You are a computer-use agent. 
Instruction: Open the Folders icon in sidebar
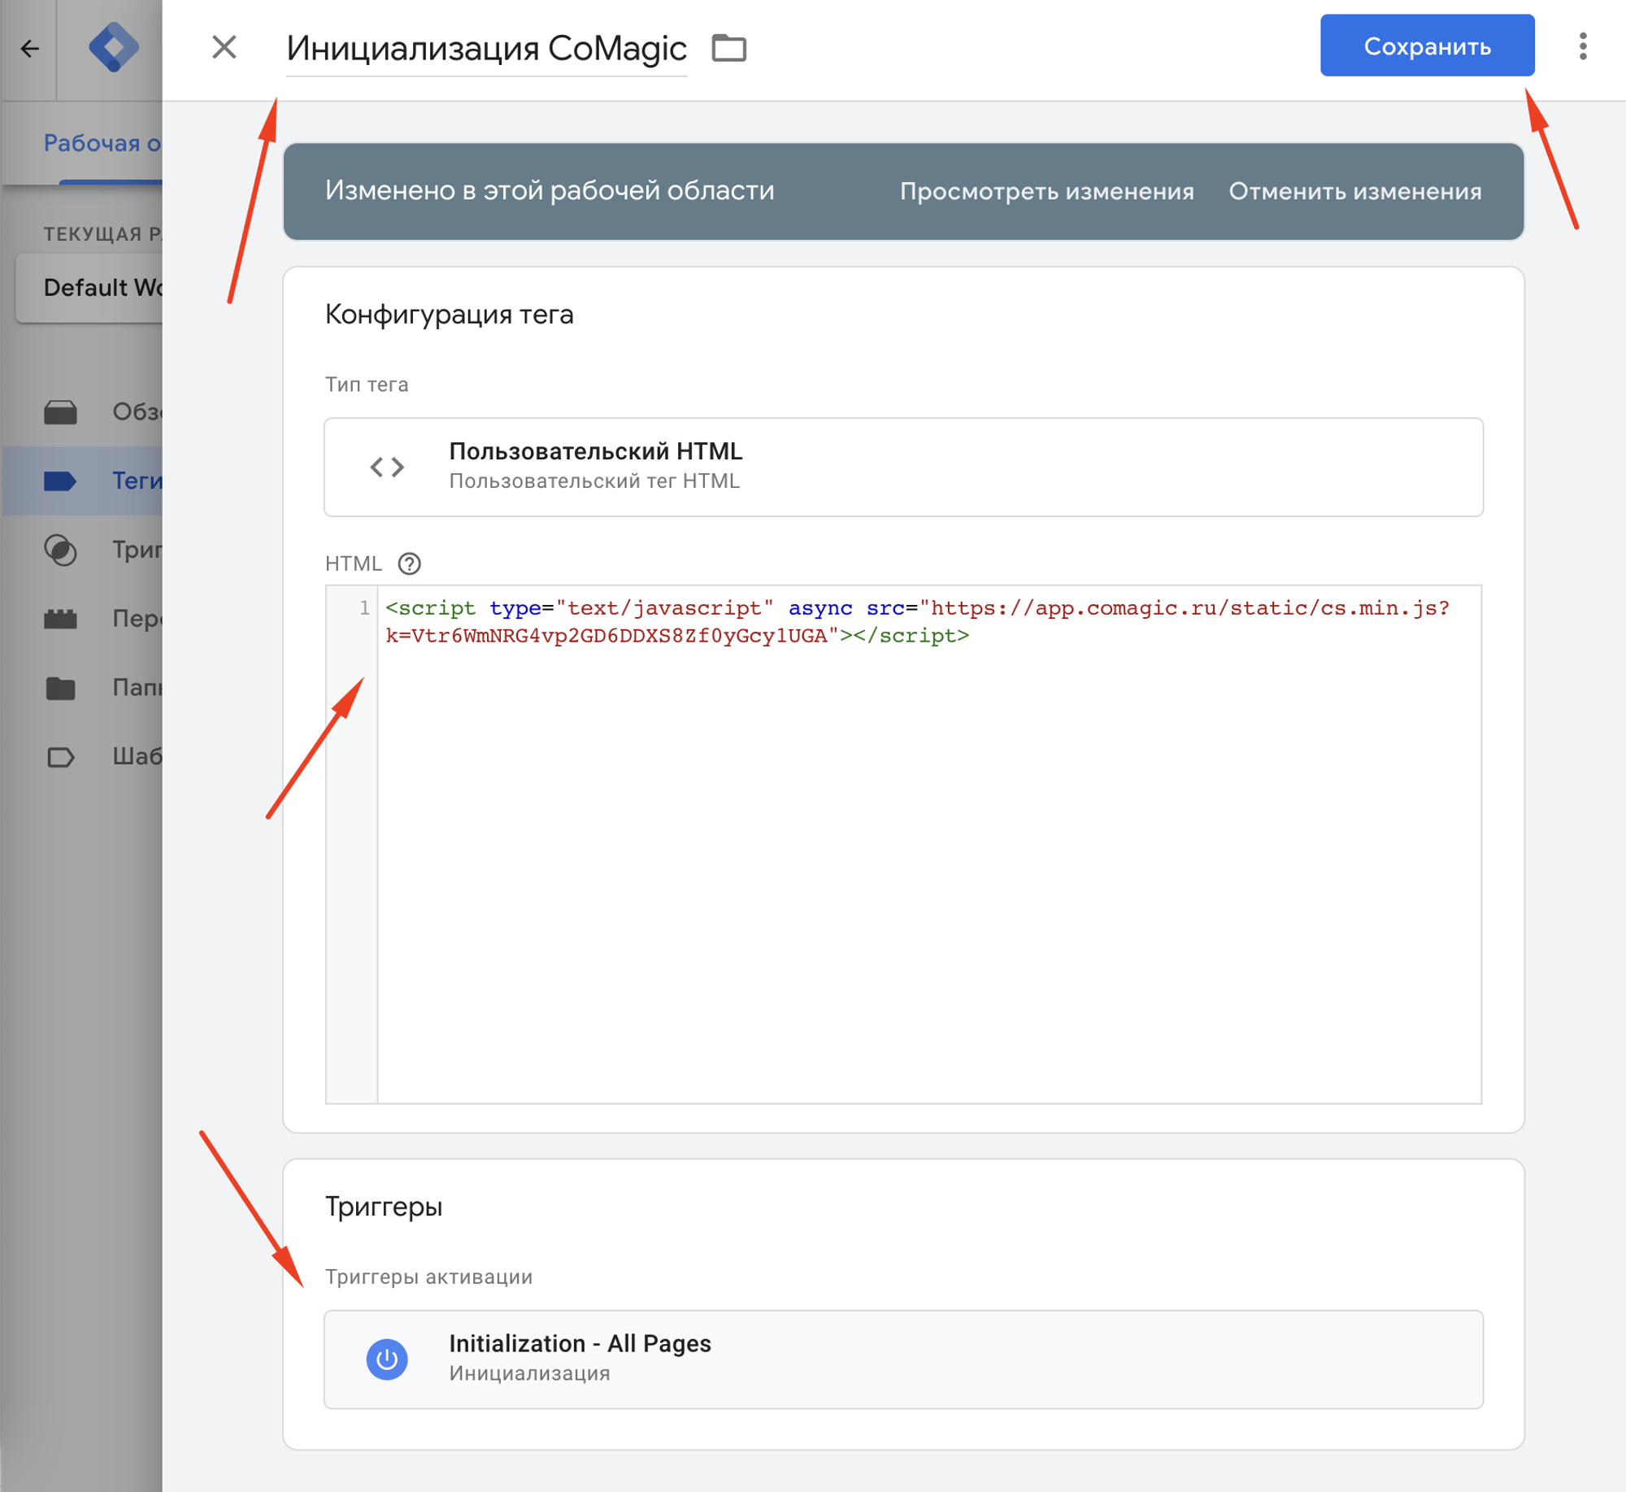coord(60,688)
